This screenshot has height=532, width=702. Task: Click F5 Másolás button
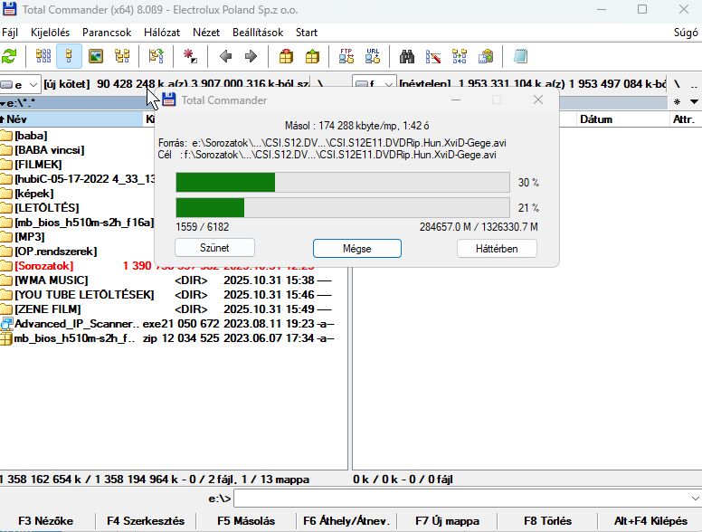pyautogui.click(x=246, y=521)
